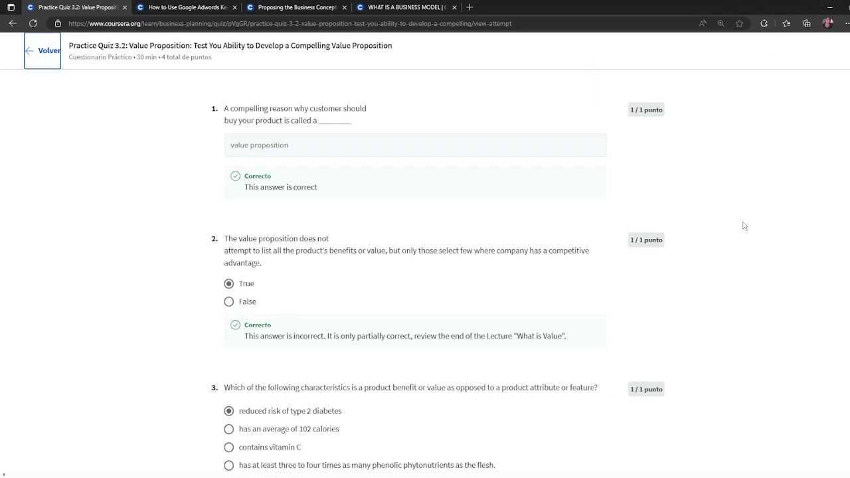Select 'reduced risk of type 2 diabetes' option

click(229, 411)
